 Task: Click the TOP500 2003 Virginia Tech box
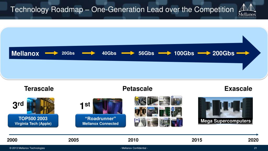tap(33, 121)
